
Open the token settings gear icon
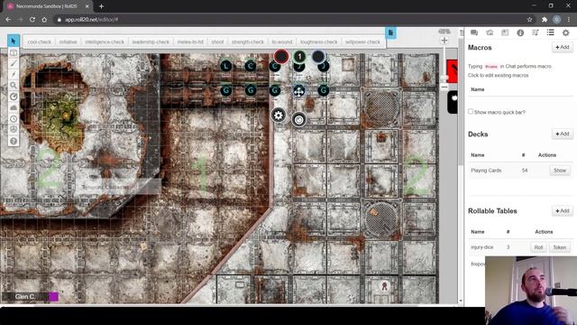[x=279, y=116]
